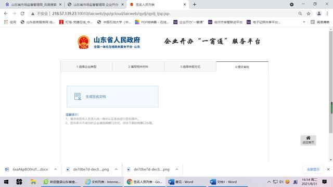
Task: Select step 4 提交审核 tab
Action: [x=242, y=67]
